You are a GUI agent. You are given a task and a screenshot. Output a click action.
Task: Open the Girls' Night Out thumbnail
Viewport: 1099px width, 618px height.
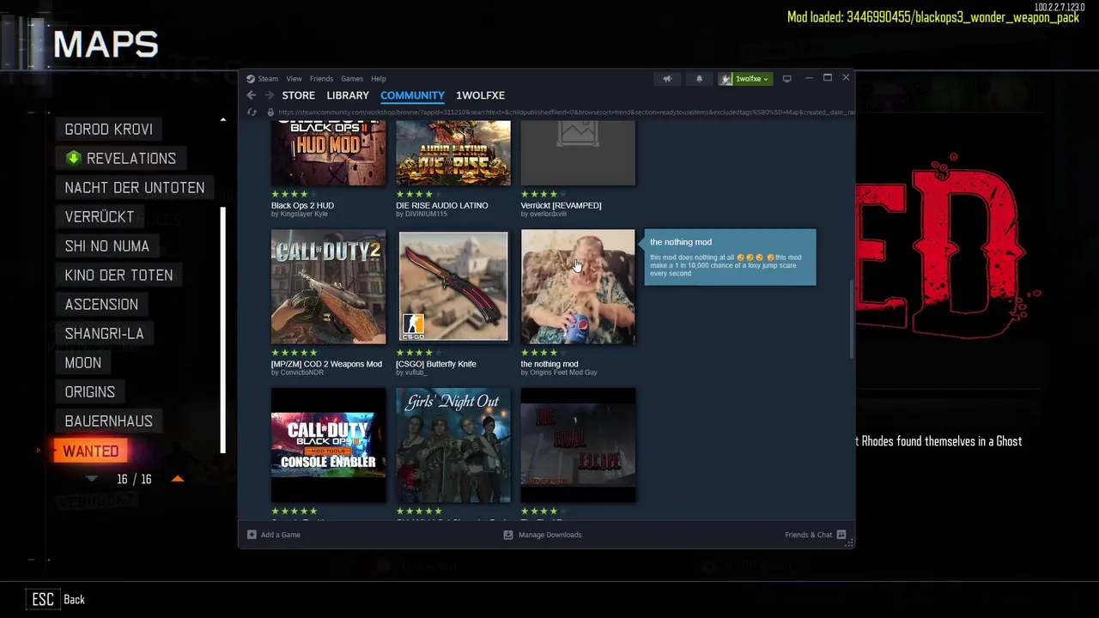(453, 445)
